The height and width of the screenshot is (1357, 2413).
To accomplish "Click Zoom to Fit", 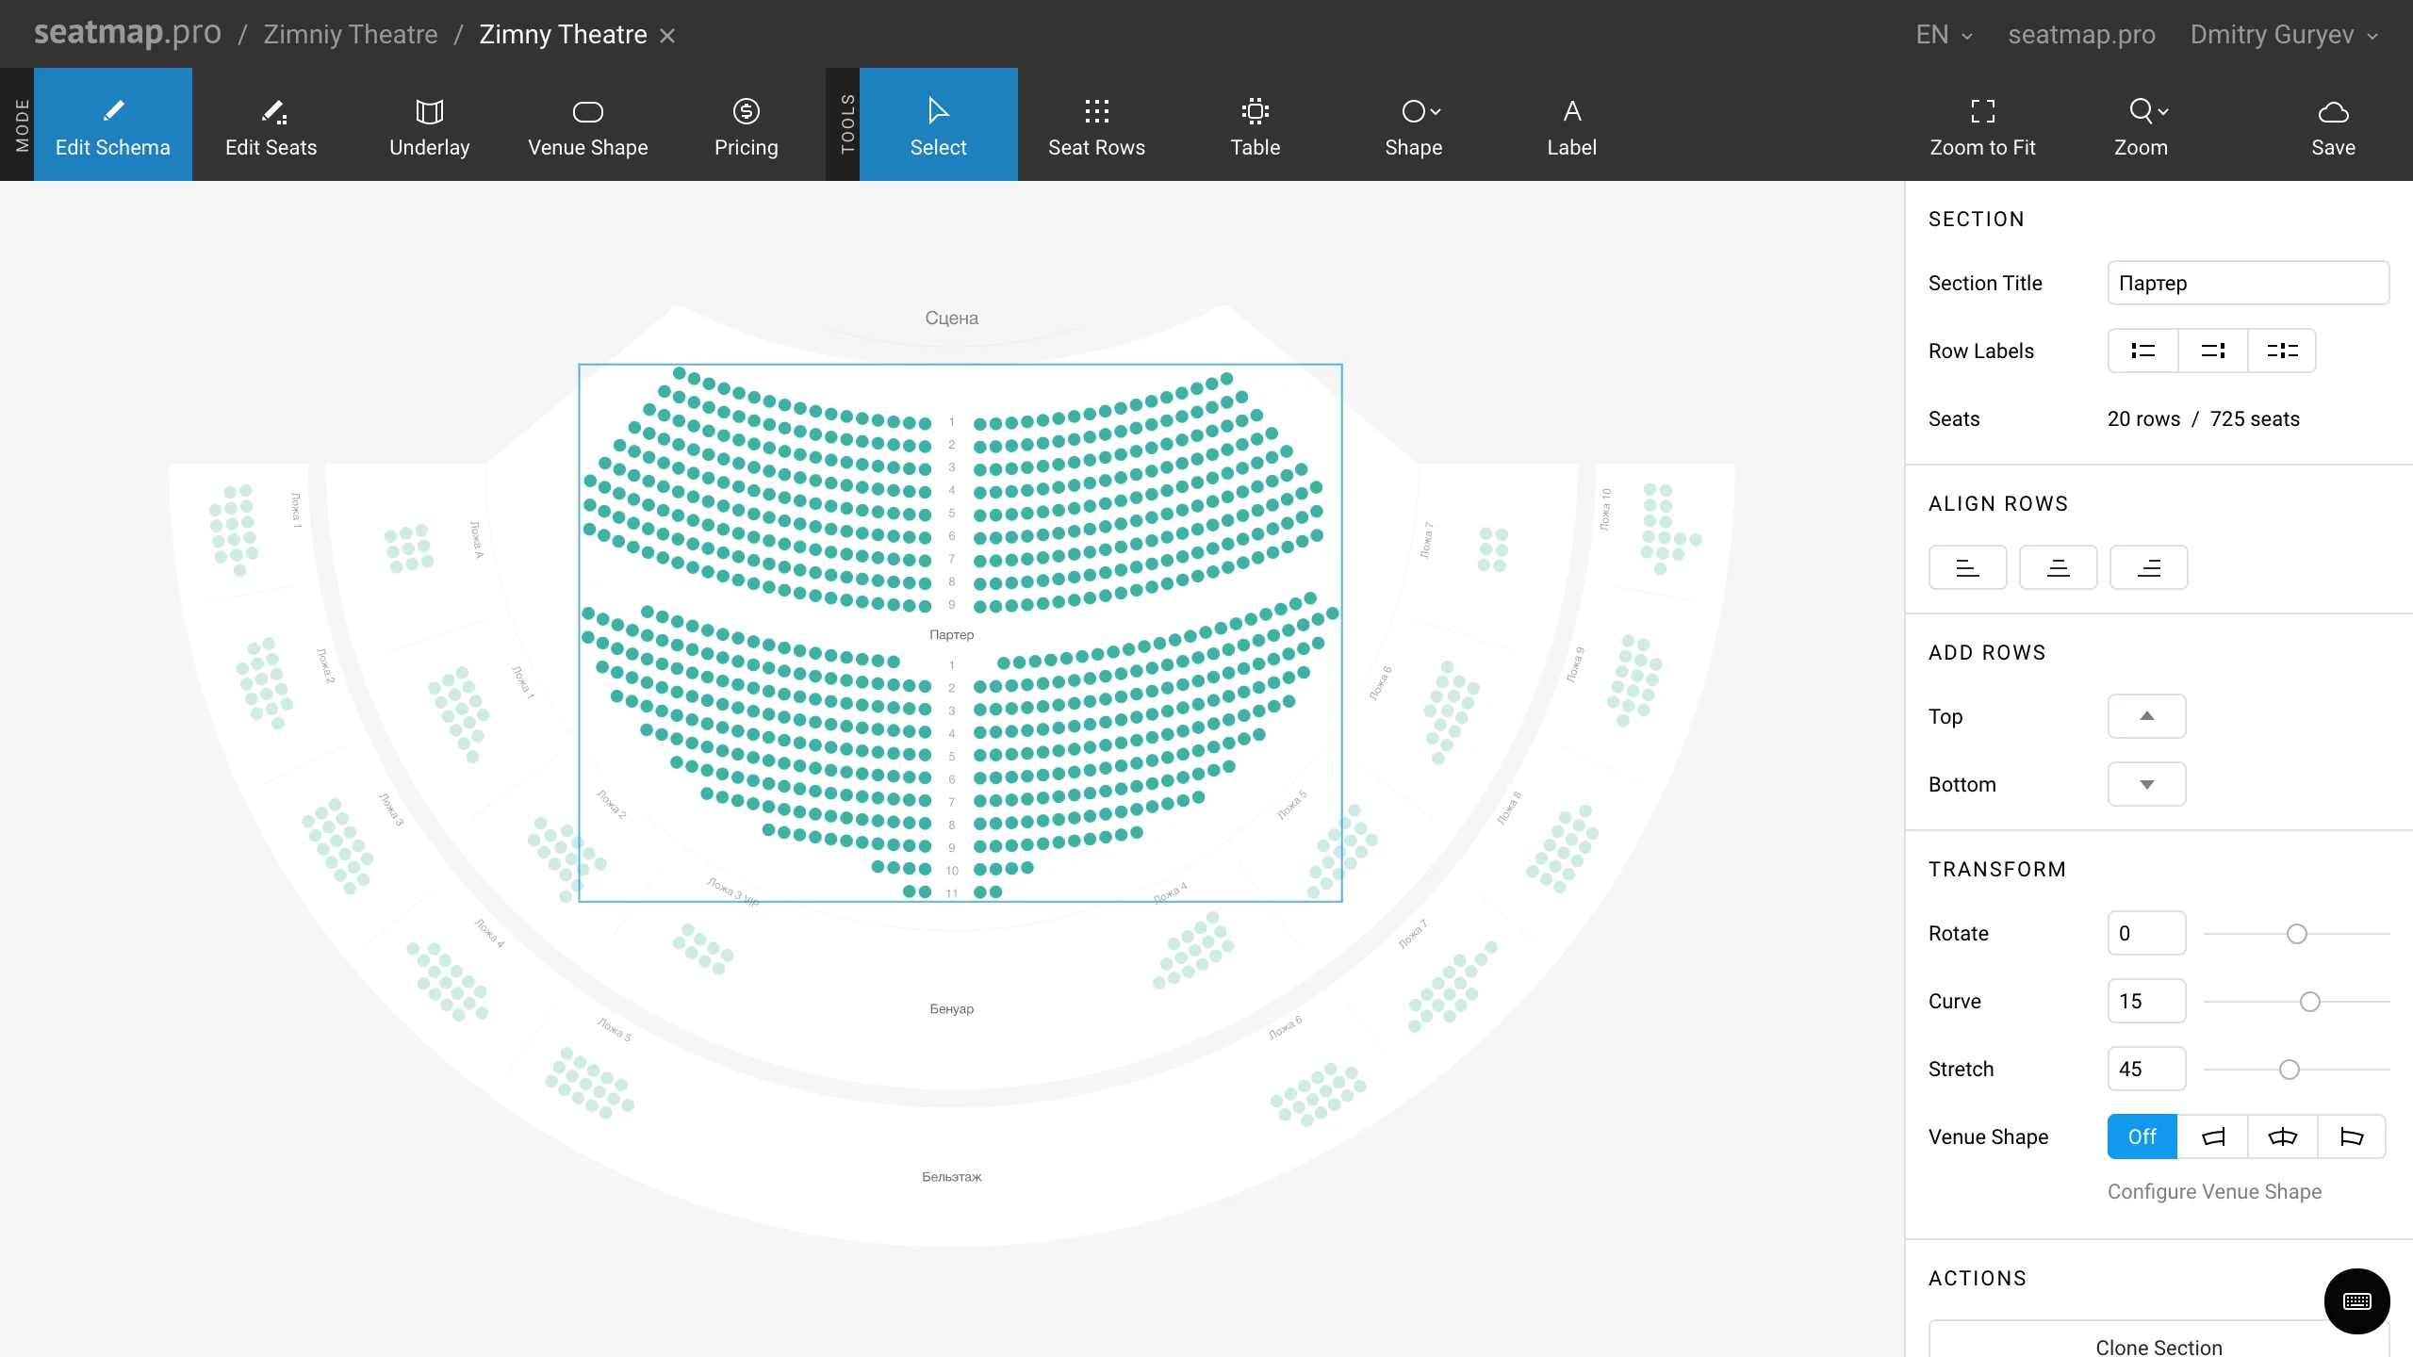I will coord(1983,123).
